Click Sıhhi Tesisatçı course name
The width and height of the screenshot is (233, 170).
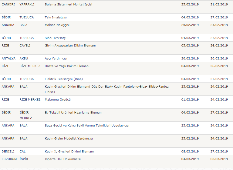55,38
